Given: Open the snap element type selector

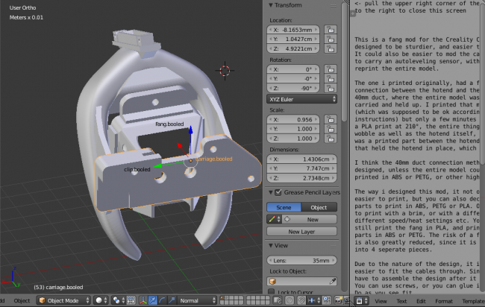Looking at the screenshot, I should tap(313, 300).
